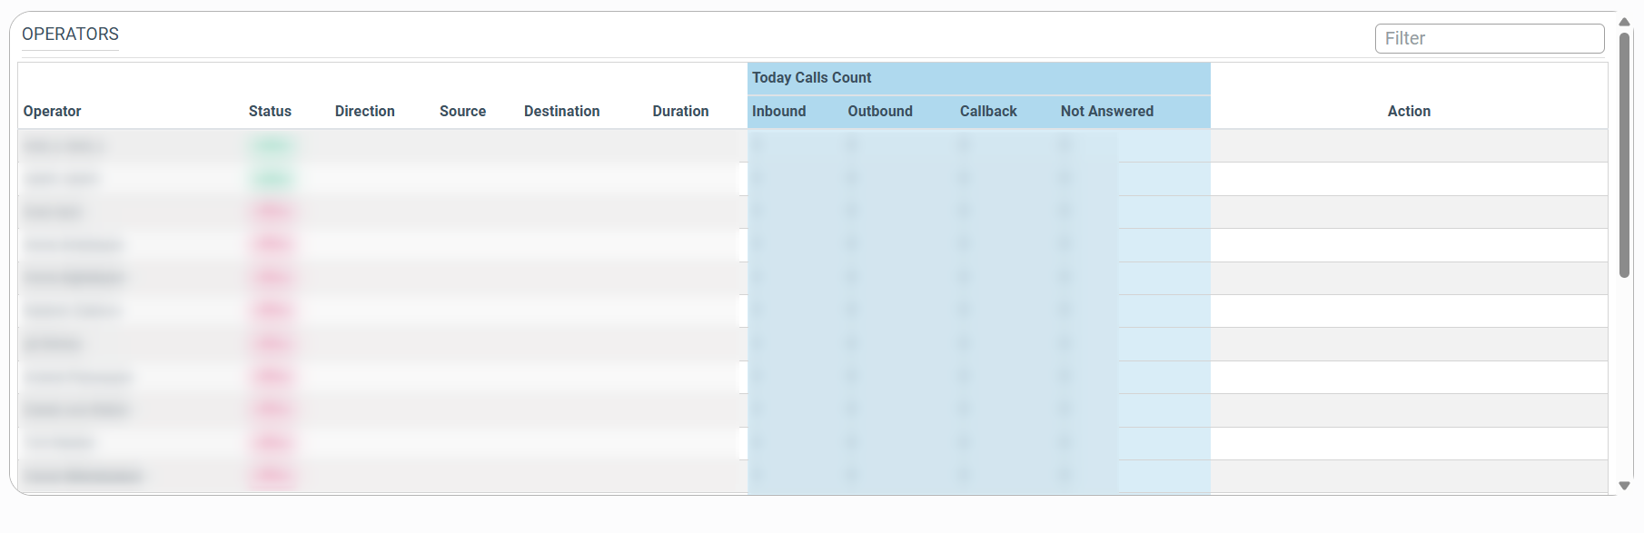Click the Today Calls Count group header
The height and width of the screenshot is (533, 1644).
(x=811, y=78)
